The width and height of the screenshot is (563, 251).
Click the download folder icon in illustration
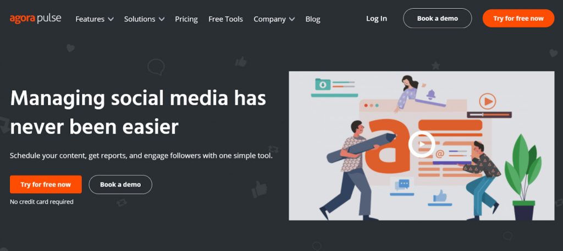coord(322,85)
